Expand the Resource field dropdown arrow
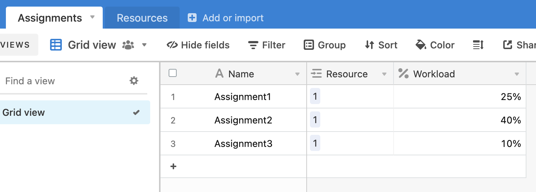The height and width of the screenshot is (192, 536). coord(384,74)
